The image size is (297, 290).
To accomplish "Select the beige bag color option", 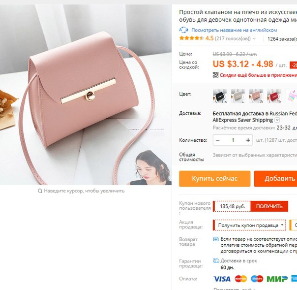I will coord(238,96).
